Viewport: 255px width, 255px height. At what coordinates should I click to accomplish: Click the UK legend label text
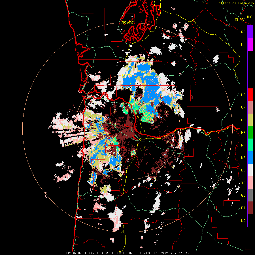[243, 44]
